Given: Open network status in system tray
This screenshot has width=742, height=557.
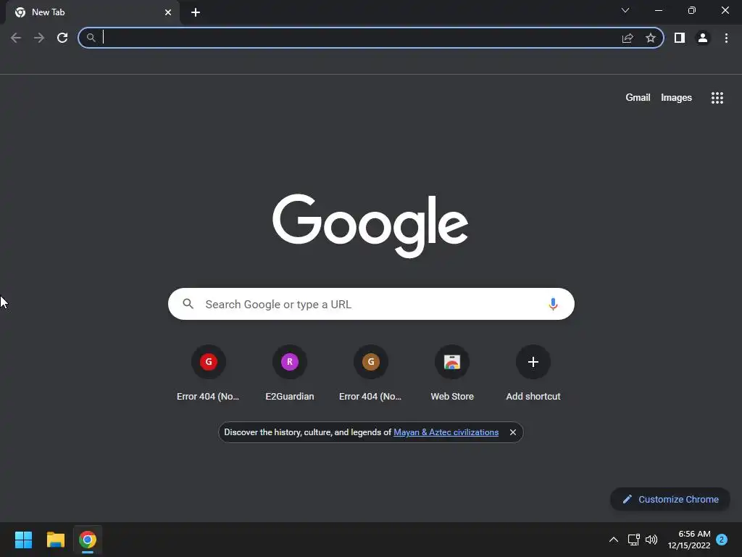Looking at the screenshot, I should pos(633,540).
